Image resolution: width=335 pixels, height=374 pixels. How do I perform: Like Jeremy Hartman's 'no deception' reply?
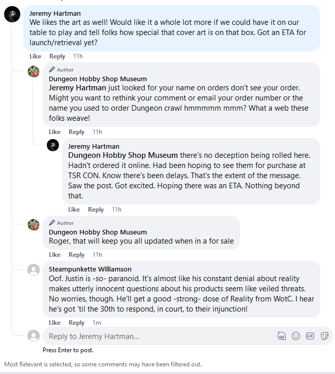pos(74,210)
